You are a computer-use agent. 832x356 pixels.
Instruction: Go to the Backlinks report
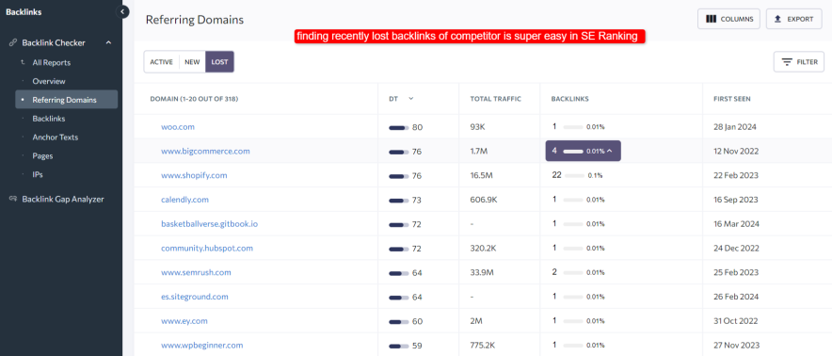tap(49, 119)
